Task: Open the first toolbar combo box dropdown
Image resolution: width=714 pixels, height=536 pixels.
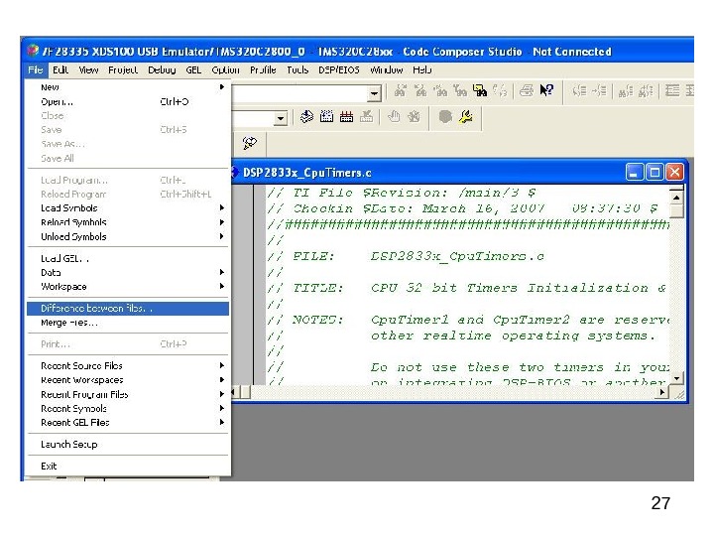Action: coord(374,93)
